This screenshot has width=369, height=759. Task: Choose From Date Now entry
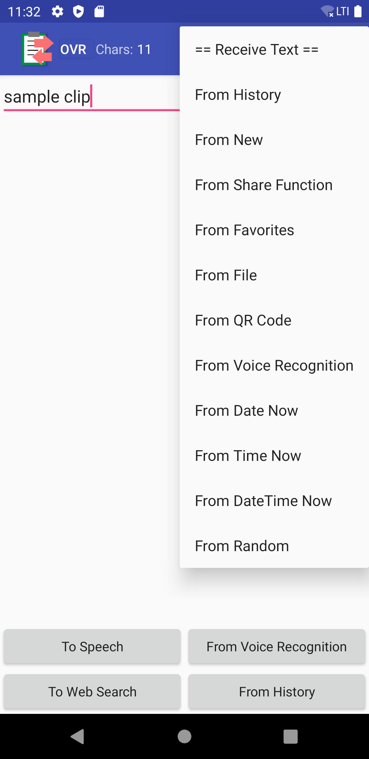coord(274,411)
